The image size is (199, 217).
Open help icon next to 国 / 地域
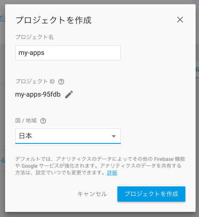[43, 121]
